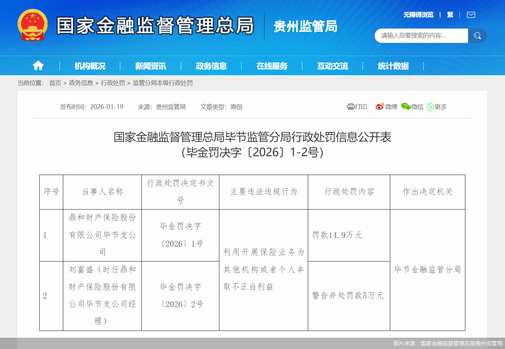Share the article via the 微信 icon
Viewport: 505px width, 349px height.
pos(406,107)
